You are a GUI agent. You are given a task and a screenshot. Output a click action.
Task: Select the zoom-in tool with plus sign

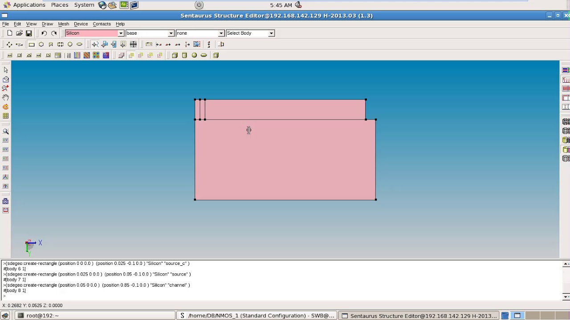pos(6,88)
